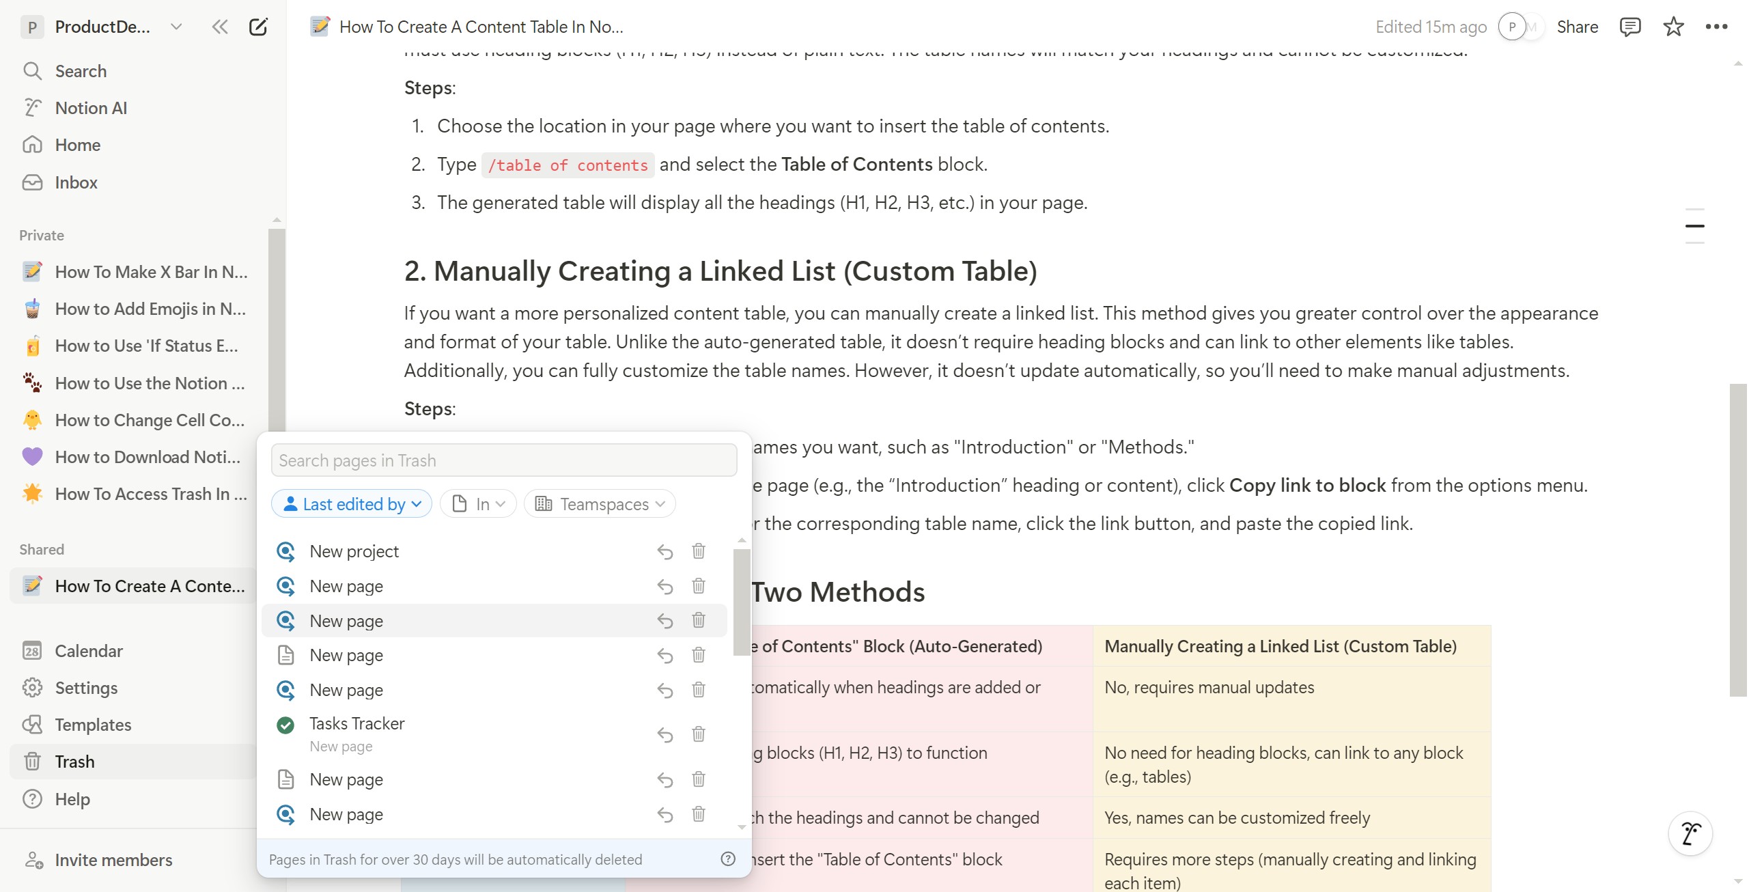Permanently delete the 'New project' page
This screenshot has width=1749, height=892.
pos(698,551)
